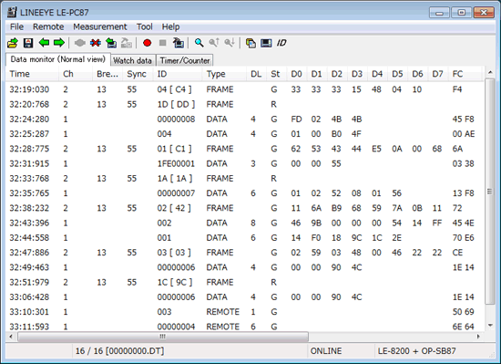Click the overlapping windows copy icon
Image resolution: width=501 pixels, height=364 pixels.
[250, 43]
